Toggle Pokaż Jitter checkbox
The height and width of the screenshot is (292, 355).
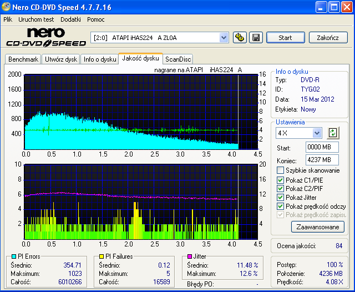[280, 197]
